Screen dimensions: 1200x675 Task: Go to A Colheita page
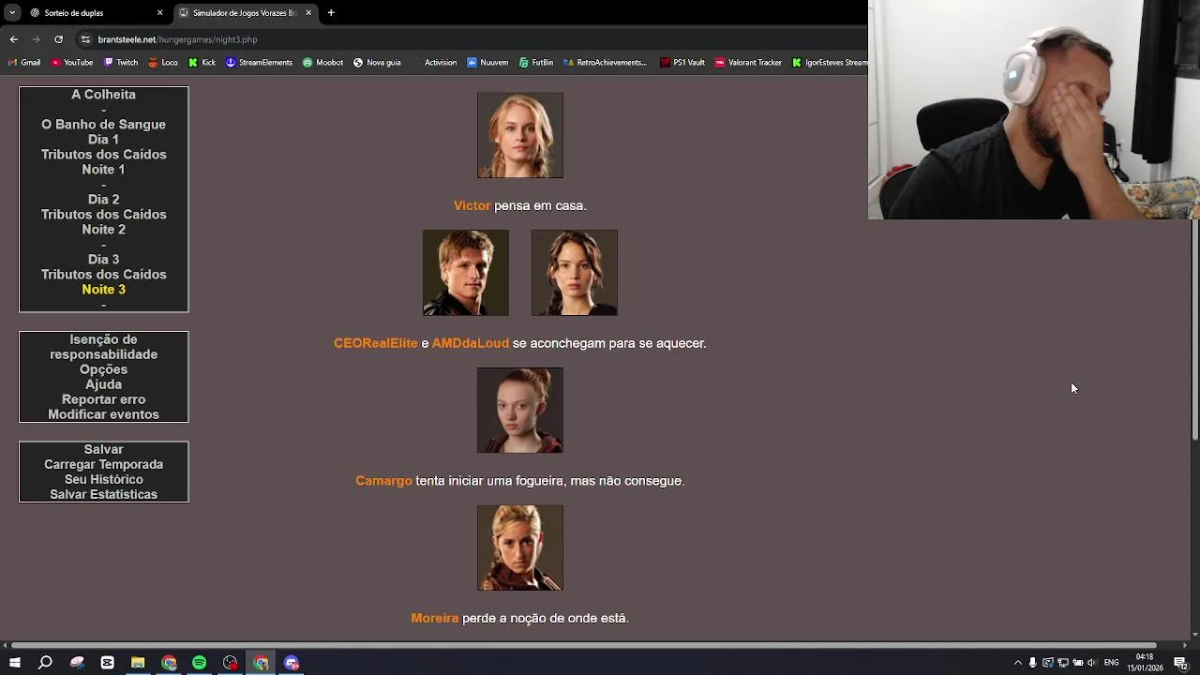click(x=103, y=95)
